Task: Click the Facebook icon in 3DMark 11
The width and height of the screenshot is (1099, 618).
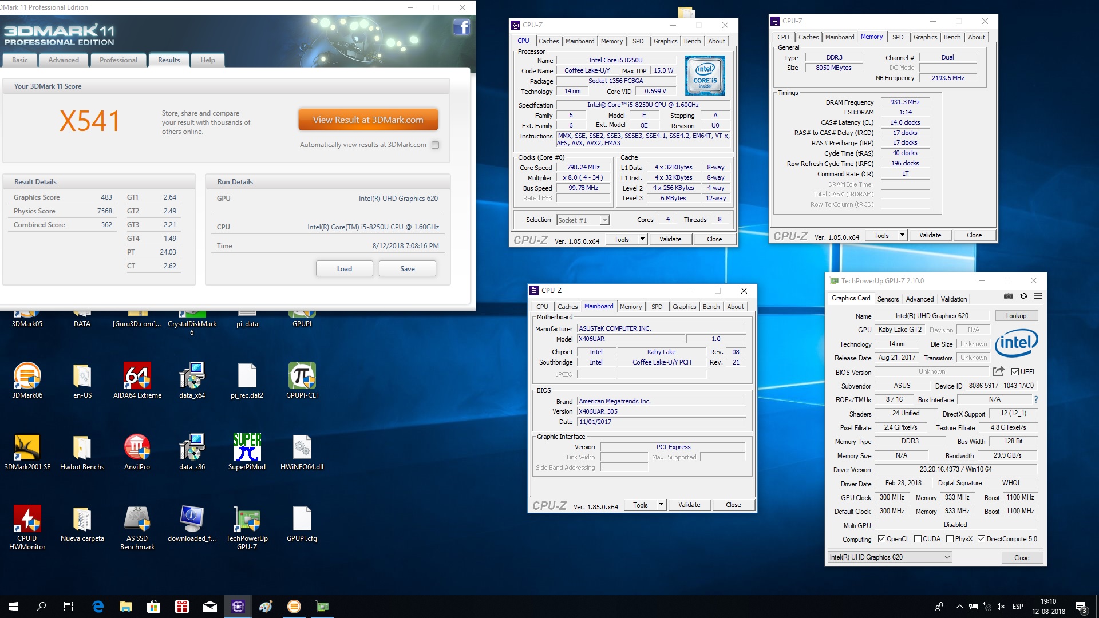Action: point(461,27)
